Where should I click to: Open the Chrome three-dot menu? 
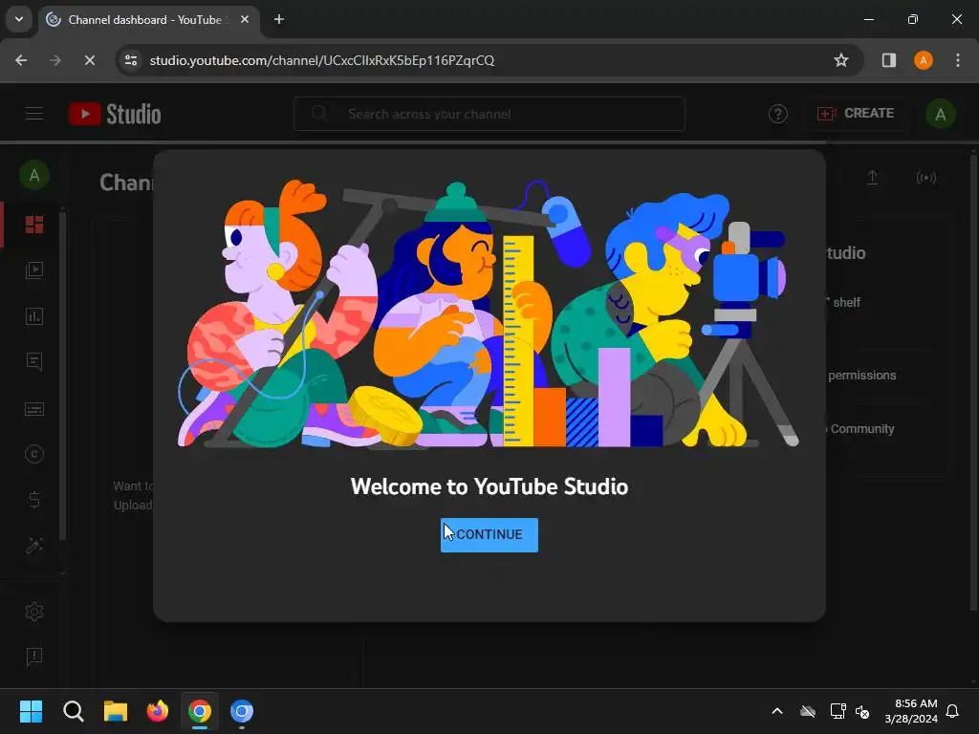(x=958, y=60)
